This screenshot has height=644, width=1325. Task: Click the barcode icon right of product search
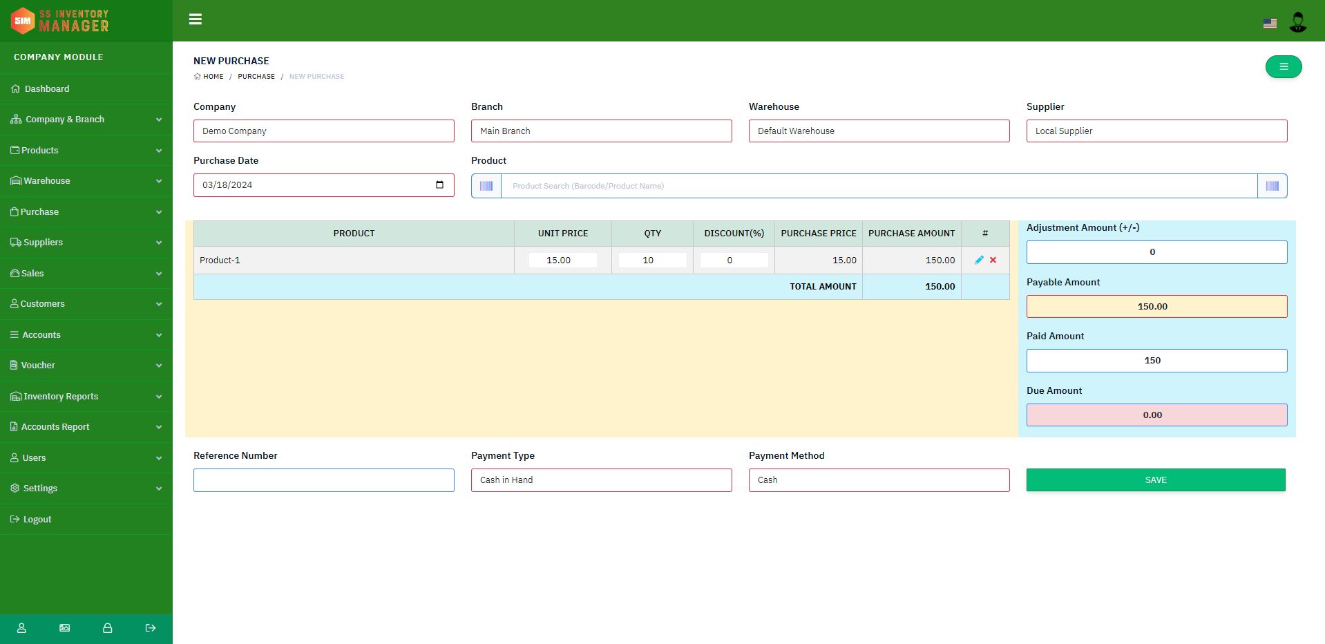pos(1272,186)
